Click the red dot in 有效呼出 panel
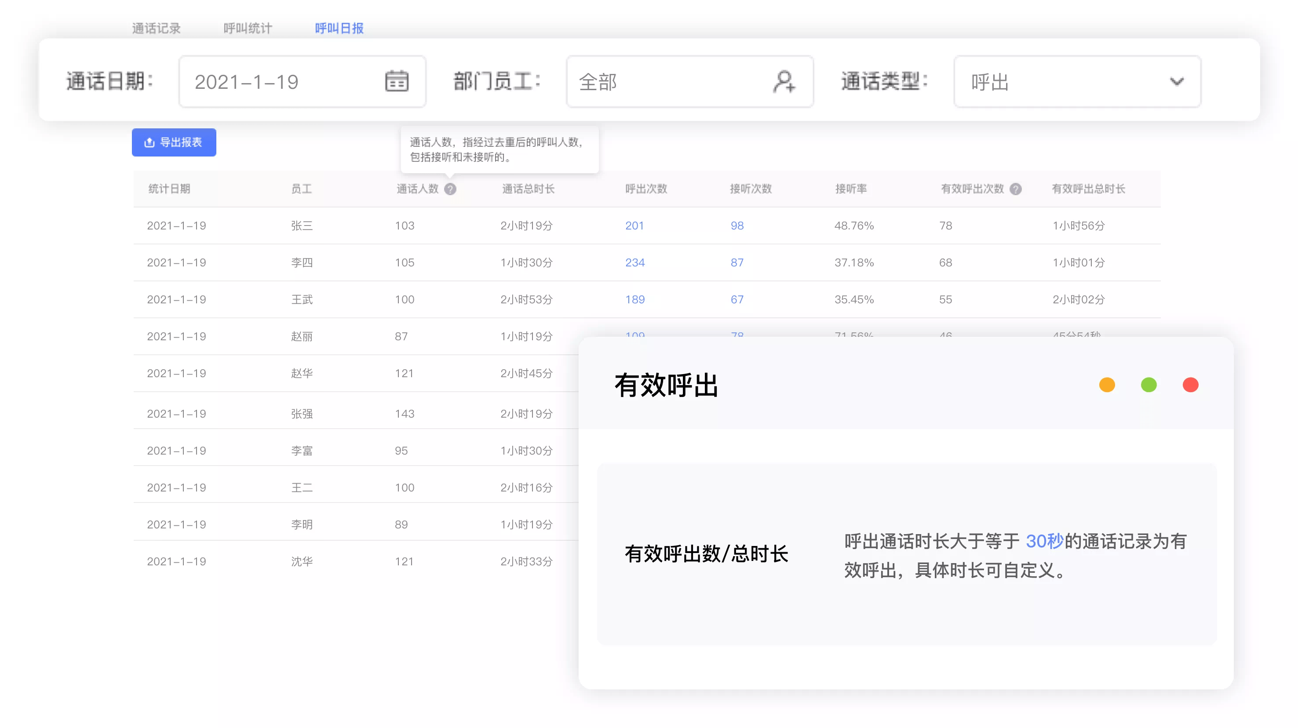1298x728 pixels. coord(1191,385)
